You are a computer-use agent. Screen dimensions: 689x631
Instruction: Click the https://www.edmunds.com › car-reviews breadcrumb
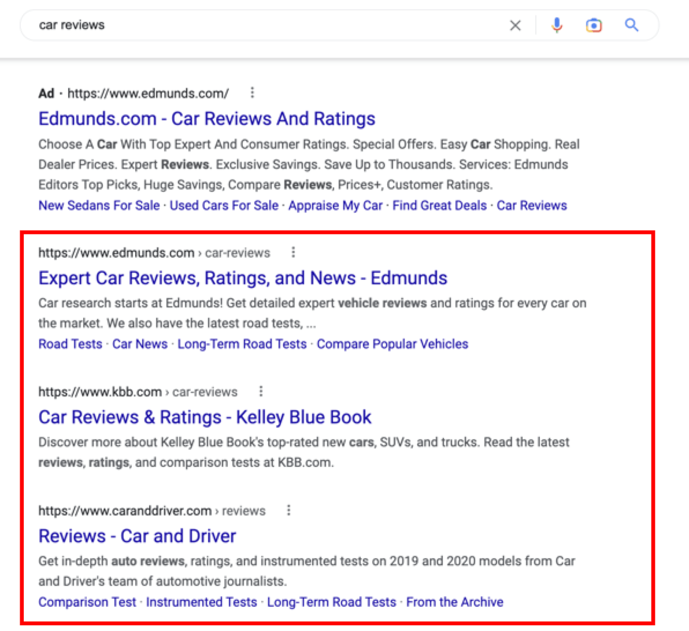154,253
